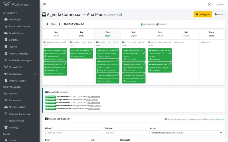Open the Serviço dropdown
This screenshot has height=142, width=228.
186,133
